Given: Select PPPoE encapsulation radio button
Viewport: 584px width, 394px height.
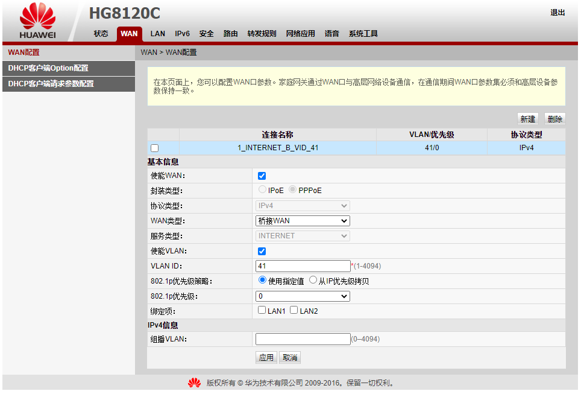Looking at the screenshot, I should click(292, 189).
